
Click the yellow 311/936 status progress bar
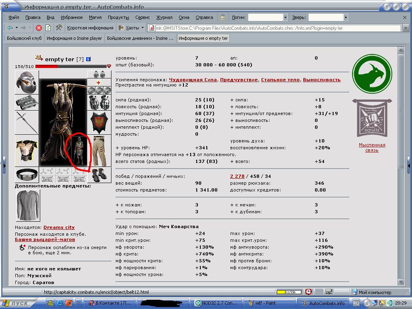289,292
